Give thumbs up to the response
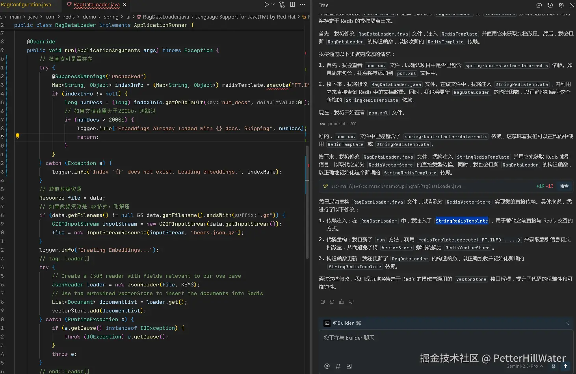This screenshot has width=576, height=374. point(342,302)
